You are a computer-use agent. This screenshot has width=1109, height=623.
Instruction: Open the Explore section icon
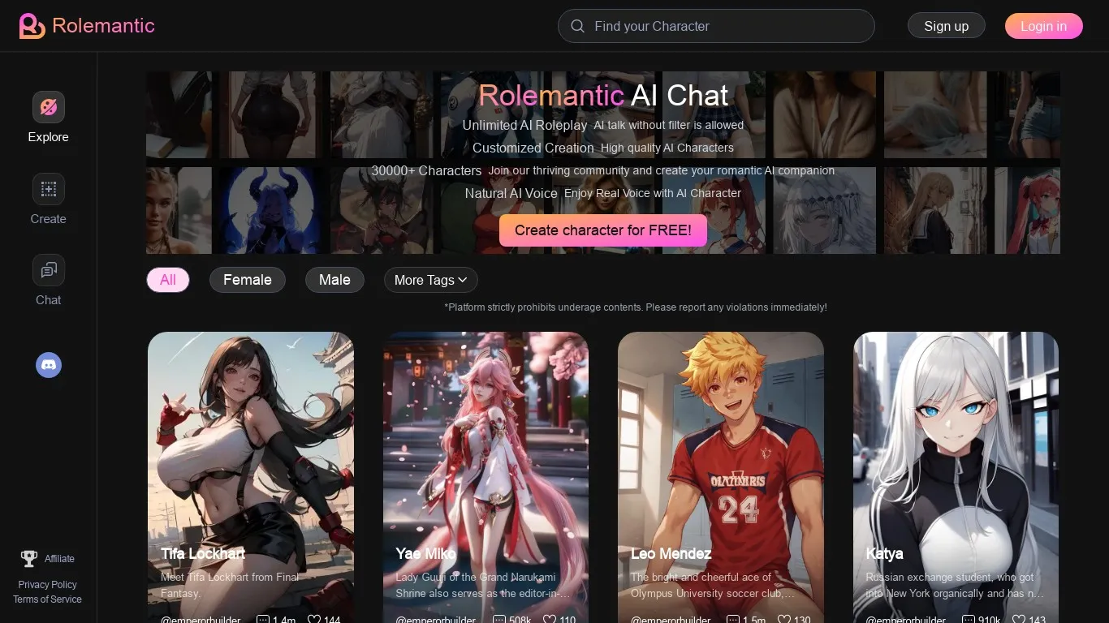click(x=48, y=106)
